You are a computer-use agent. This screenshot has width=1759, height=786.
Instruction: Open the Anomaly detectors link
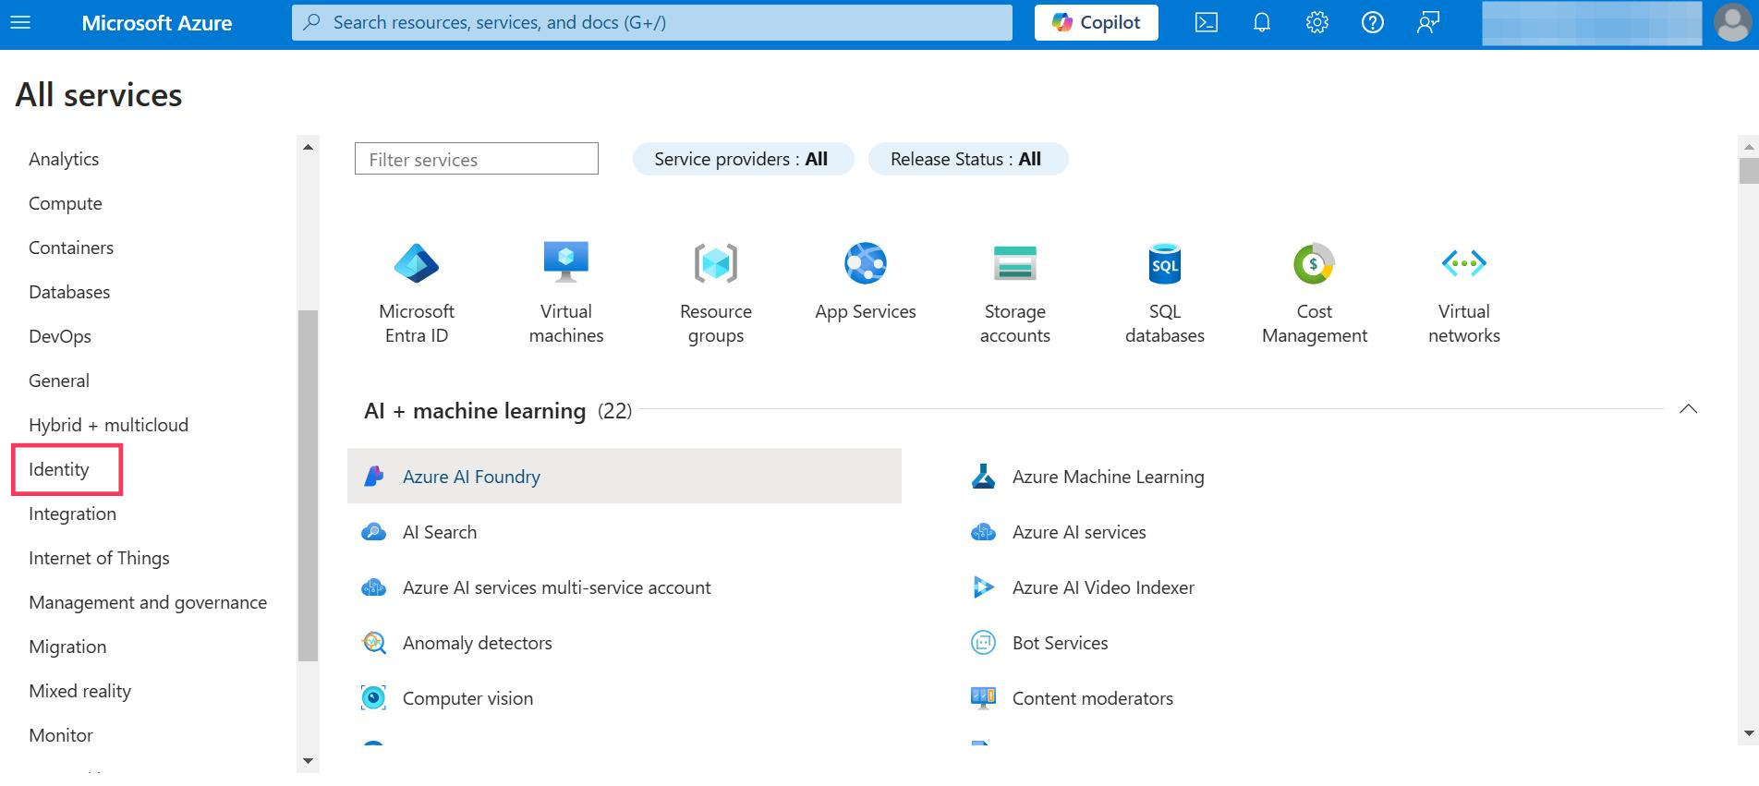478,643
